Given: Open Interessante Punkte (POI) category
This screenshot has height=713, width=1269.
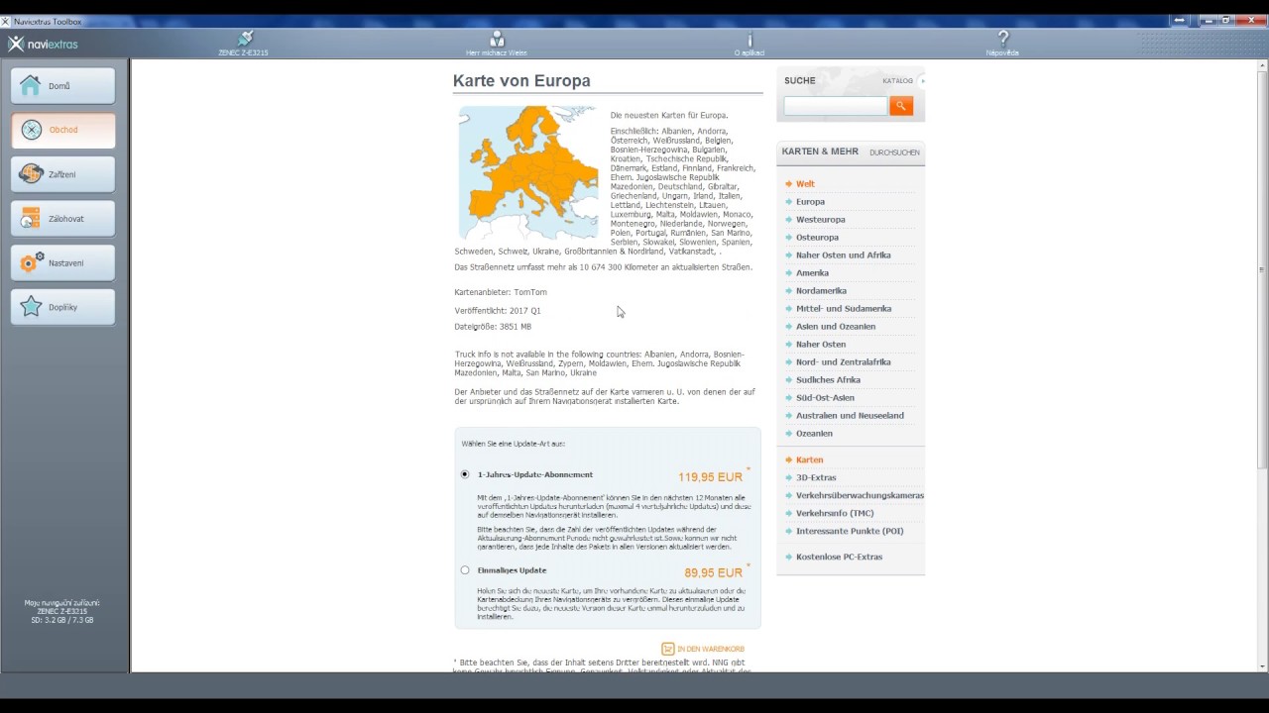Looking at the screenshot, I should tap(850, 532).
